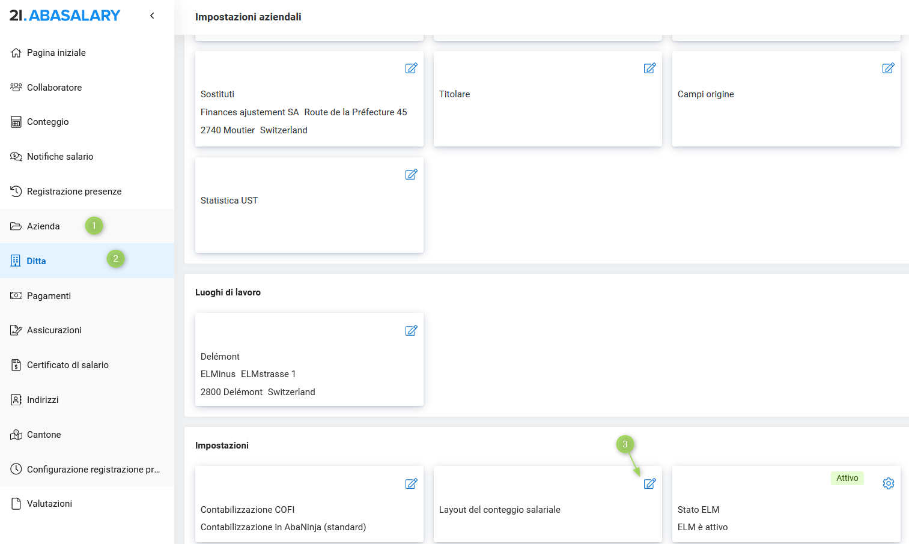Viewport: 909px width, 544px height.
Task: Edit the Sostituti card
Action: [411, 68]
